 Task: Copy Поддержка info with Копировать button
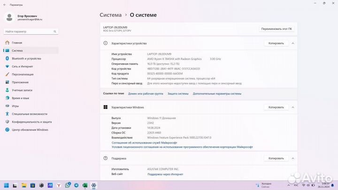tap(276, 159)
